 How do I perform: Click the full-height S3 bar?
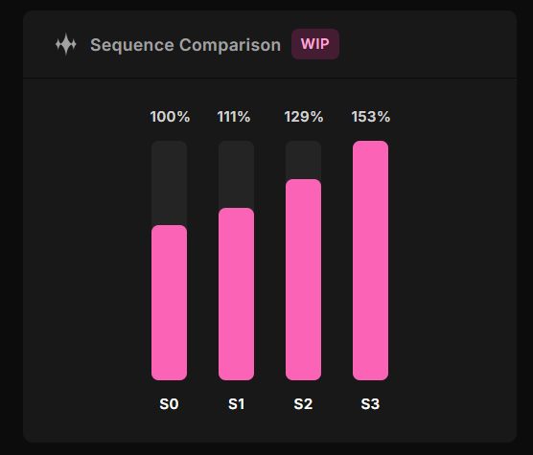click(x=371, y=261)
